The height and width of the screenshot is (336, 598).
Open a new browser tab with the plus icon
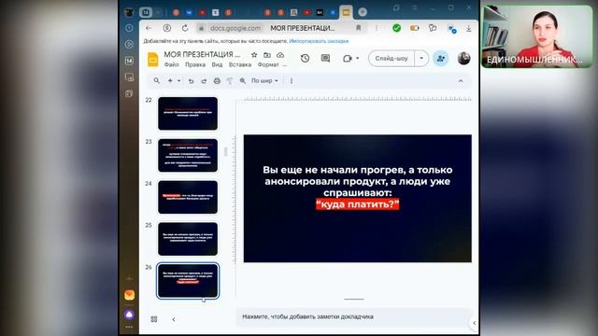click(x=363, y=12)
